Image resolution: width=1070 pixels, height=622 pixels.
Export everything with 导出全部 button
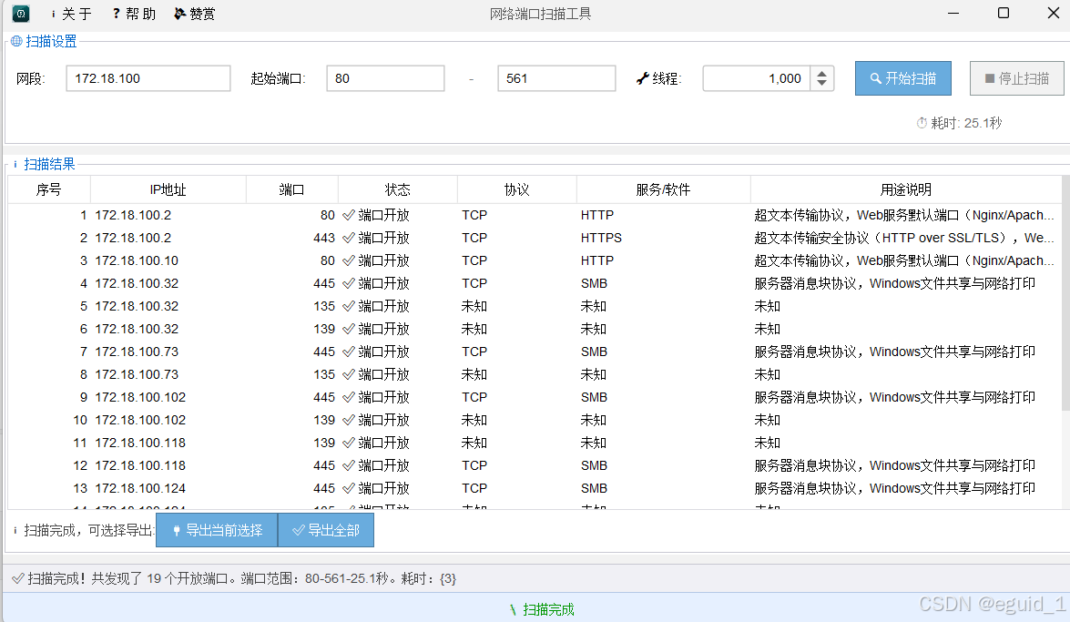tap(326, 531)
